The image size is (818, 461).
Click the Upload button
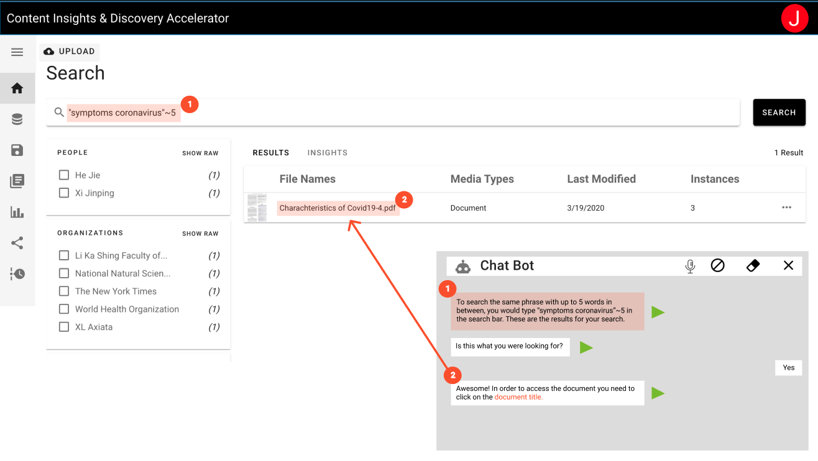[70, 52]
